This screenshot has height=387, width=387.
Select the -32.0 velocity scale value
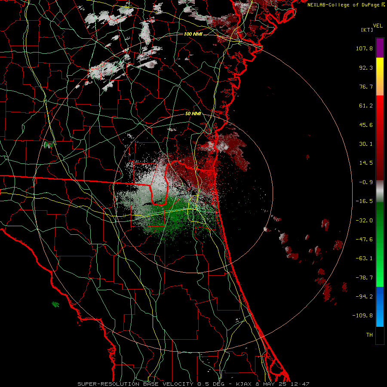(364, 221)
